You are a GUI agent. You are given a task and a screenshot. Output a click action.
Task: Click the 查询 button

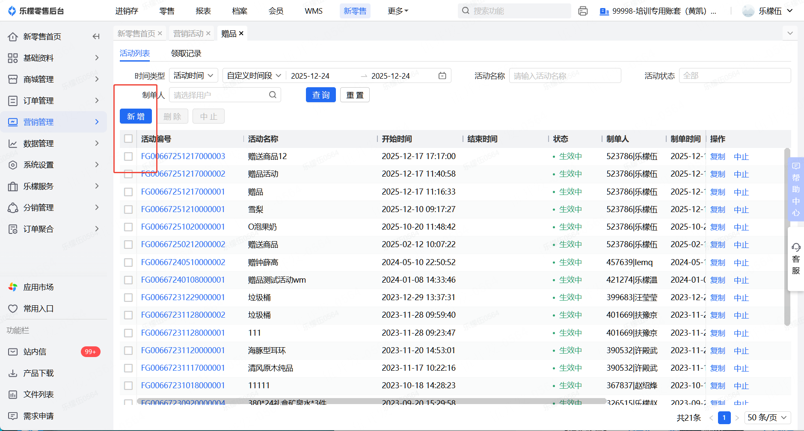(x=320, y=95)
